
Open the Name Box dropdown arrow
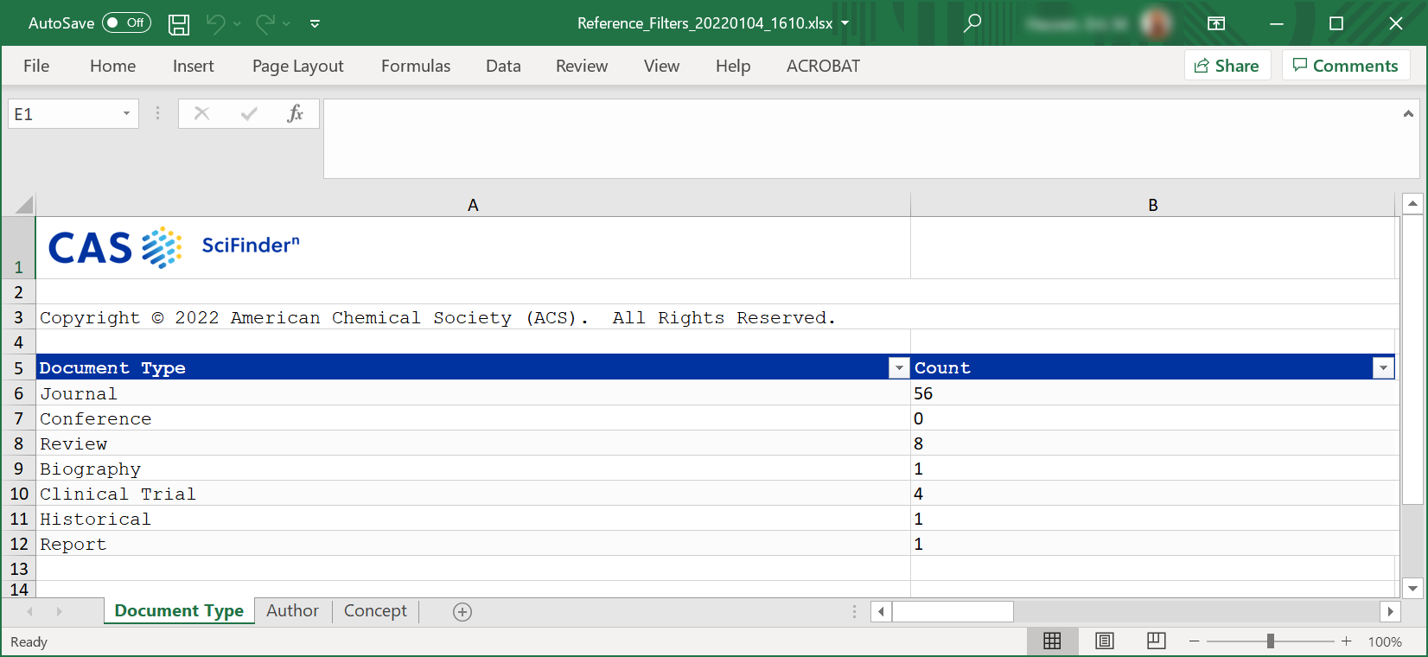[126, 114]
